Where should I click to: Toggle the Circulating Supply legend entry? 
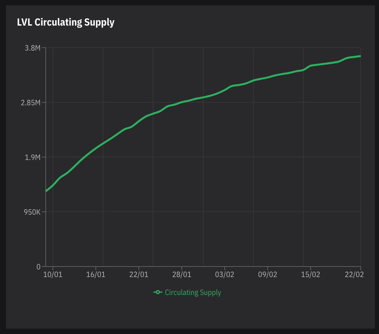(x=187, y=292)
